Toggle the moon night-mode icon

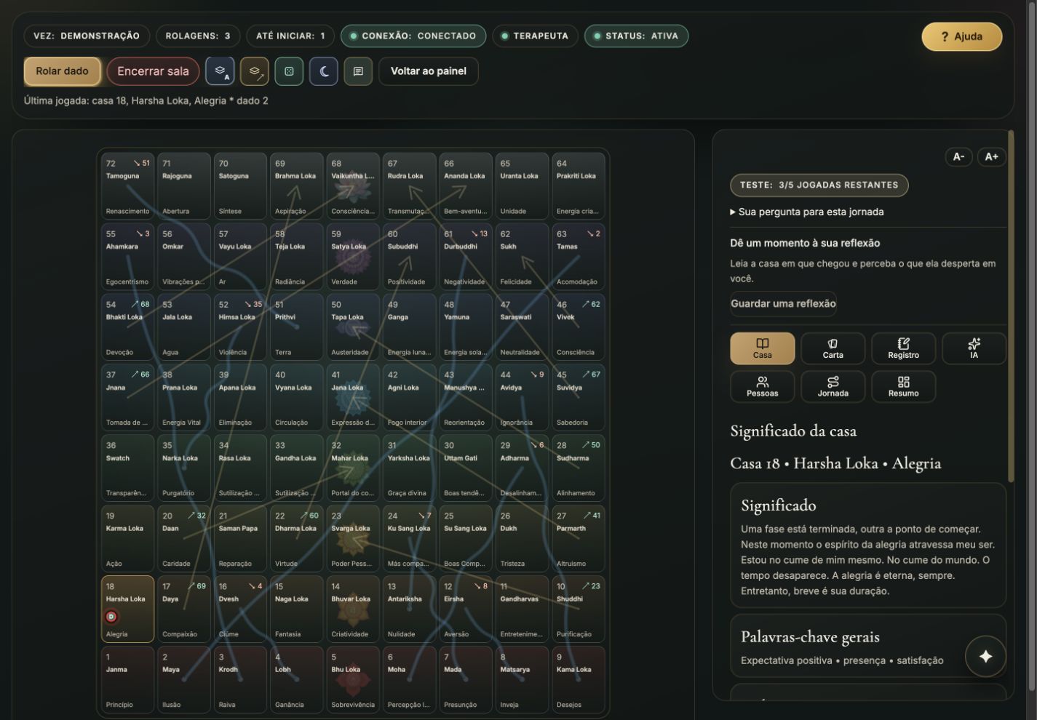point(324,71)
